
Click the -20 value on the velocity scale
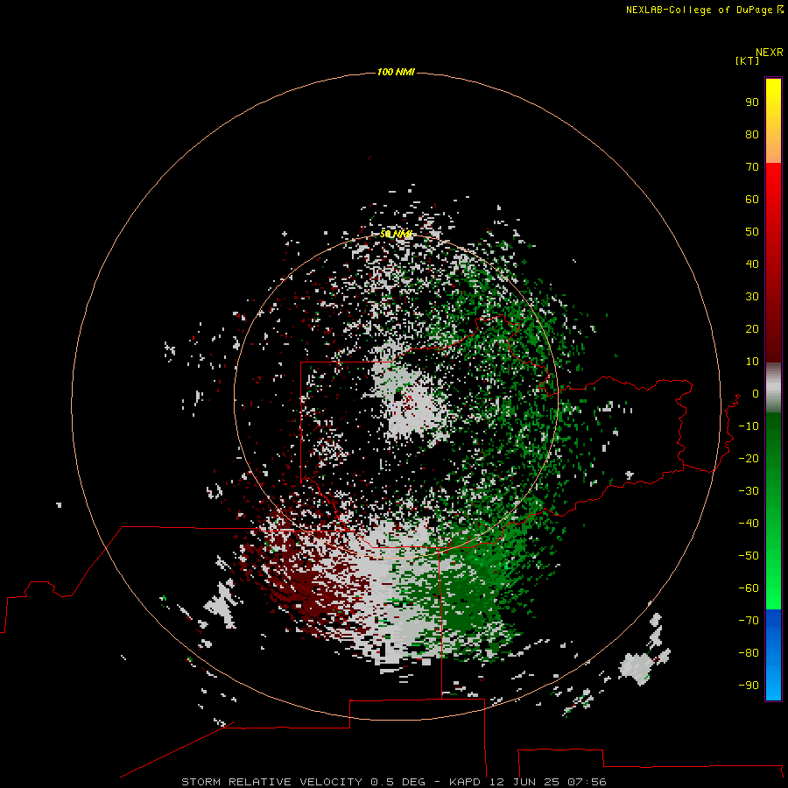click(x=749, y=458)
